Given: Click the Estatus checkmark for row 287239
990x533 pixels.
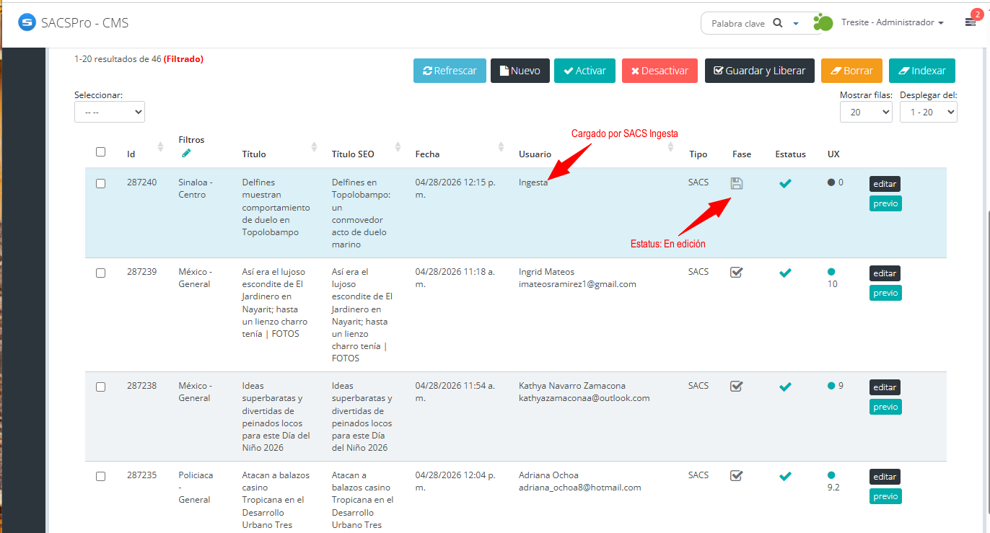Looking at the screenshot, I should coord(785,273).
